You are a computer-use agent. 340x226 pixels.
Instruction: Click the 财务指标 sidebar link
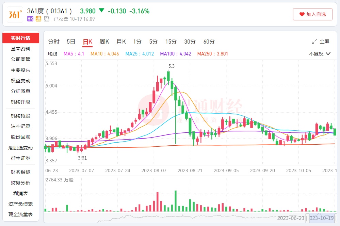point(20,172)
